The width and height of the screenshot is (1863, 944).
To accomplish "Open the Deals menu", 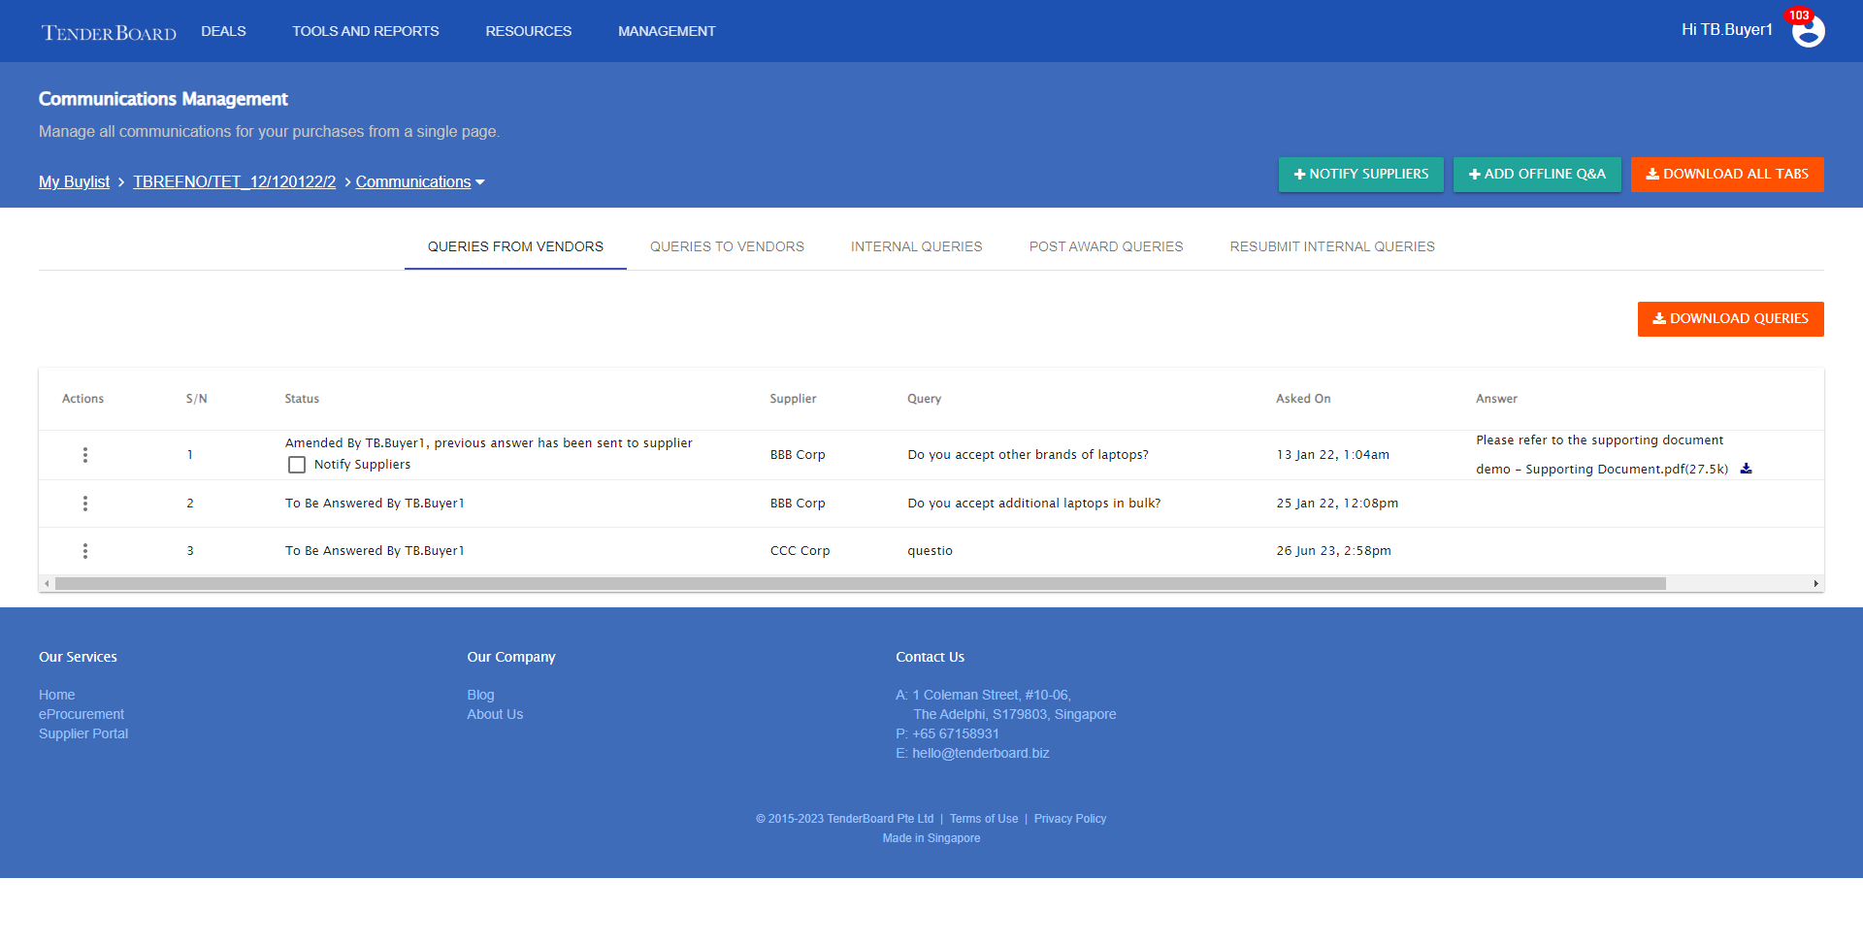I will [x=223, y=31].
